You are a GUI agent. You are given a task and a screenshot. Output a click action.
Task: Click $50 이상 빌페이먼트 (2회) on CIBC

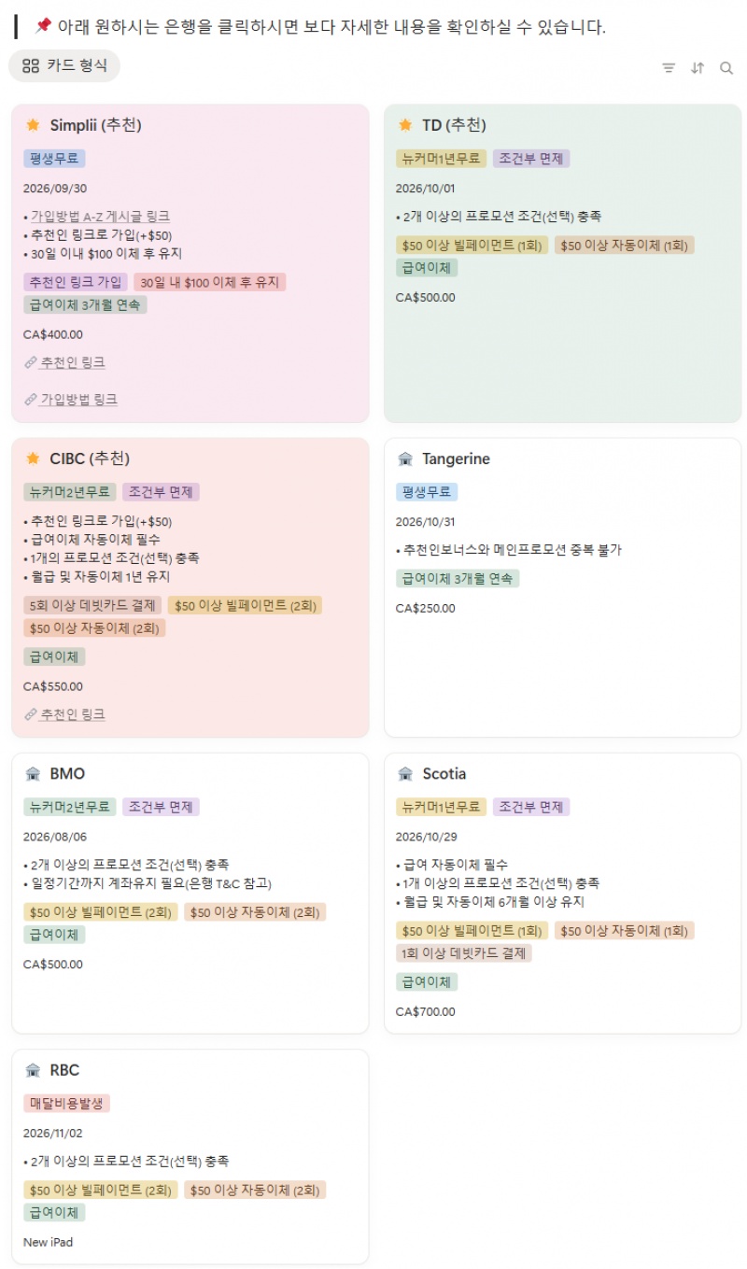pos(245,606)
